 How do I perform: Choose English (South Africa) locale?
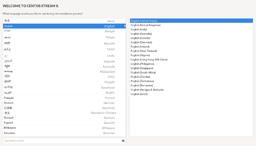pyautogui.click(x=143, y=72)
